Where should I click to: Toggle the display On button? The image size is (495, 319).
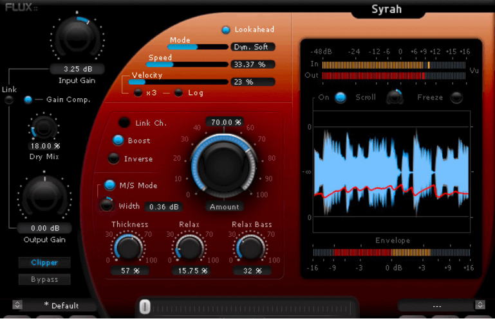coord(341,98)
